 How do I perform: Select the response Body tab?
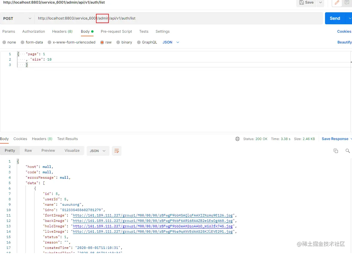(4, 139)
